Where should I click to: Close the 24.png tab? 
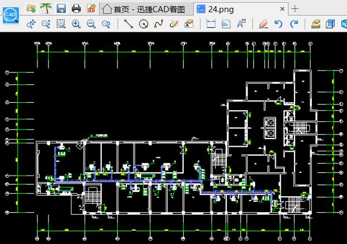coord(282,9)
